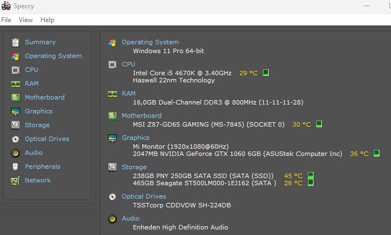The image size is (391, 235).
Task: Open CPU heading link in summary panel
Action: click(128, 64)
